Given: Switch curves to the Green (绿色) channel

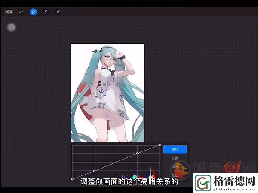Looking at the screenshot, I should (x=175, y=166).
